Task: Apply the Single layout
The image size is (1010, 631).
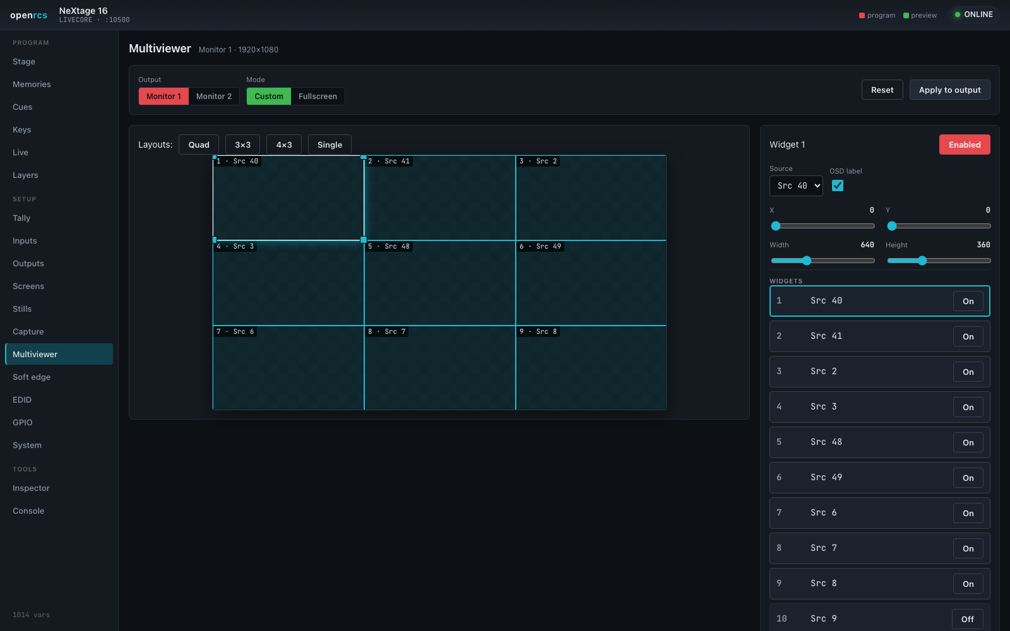Action: [x=330, y=144]
